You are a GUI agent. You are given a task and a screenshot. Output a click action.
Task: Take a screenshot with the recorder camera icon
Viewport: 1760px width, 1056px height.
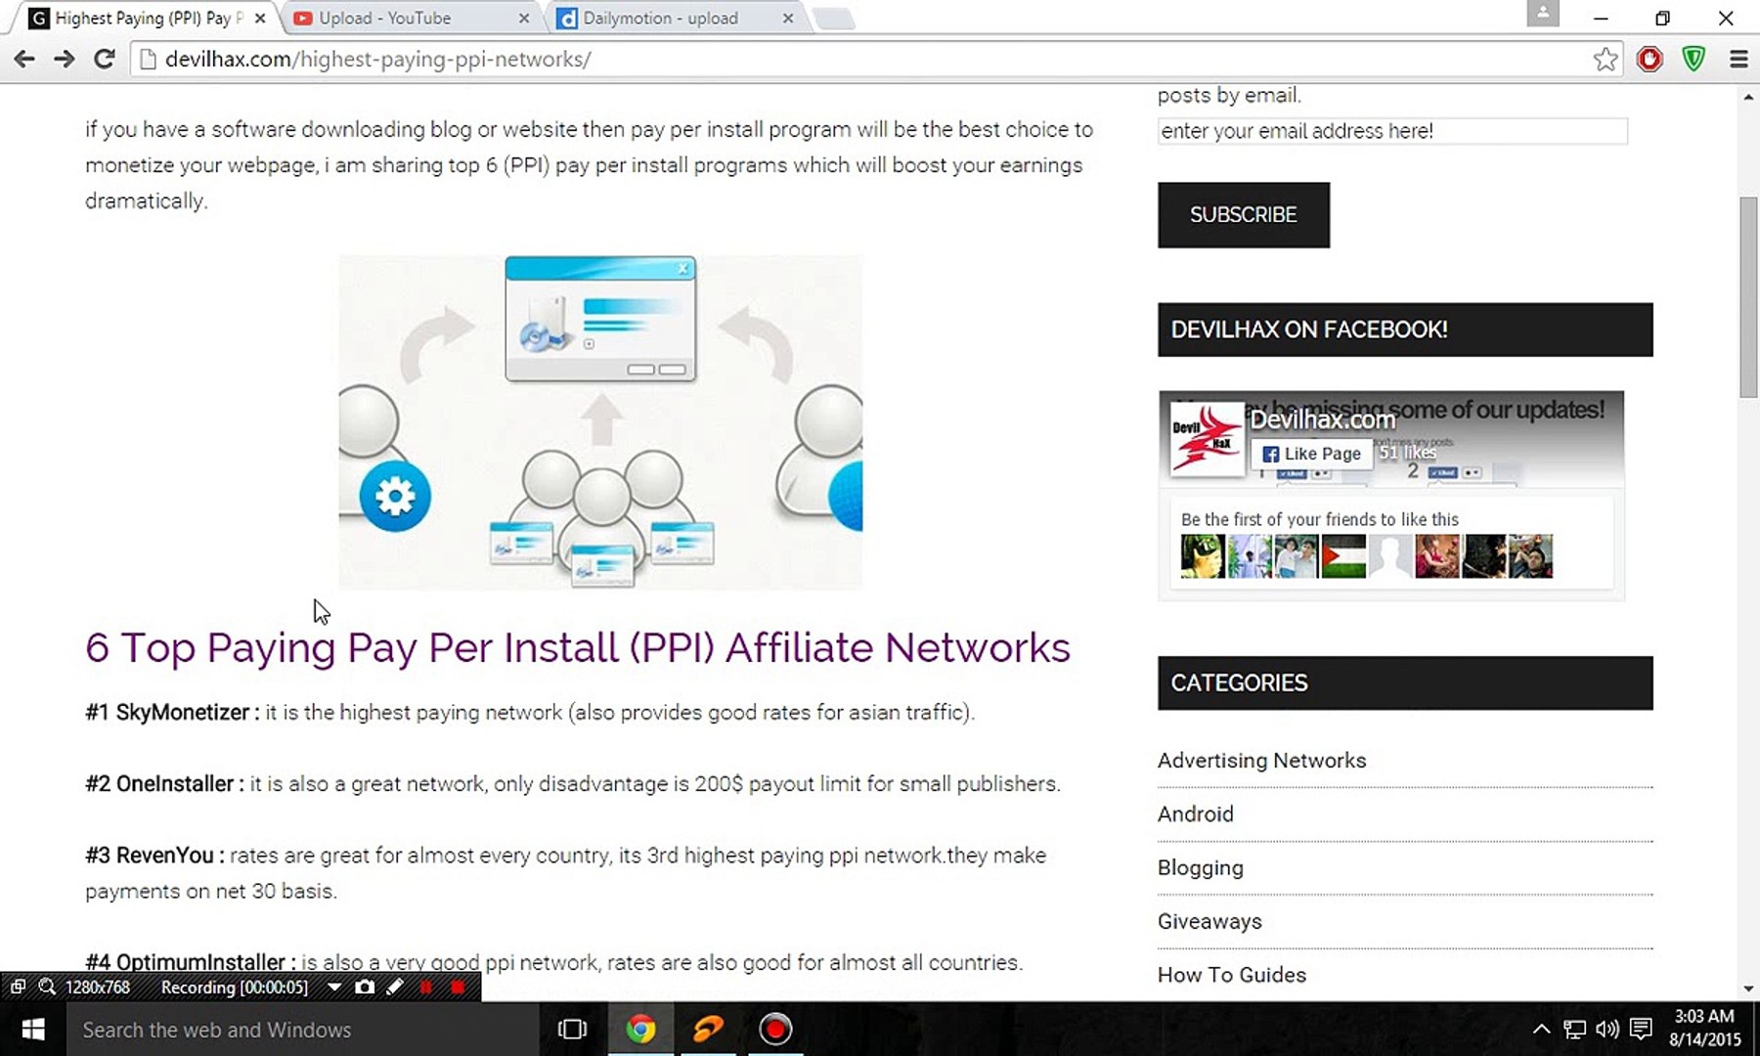pos(365,988)
